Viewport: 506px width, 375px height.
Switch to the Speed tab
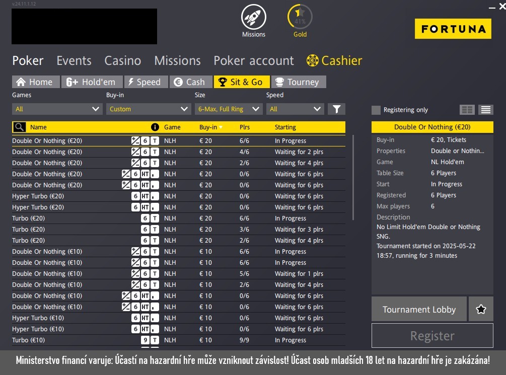(146, 82)
